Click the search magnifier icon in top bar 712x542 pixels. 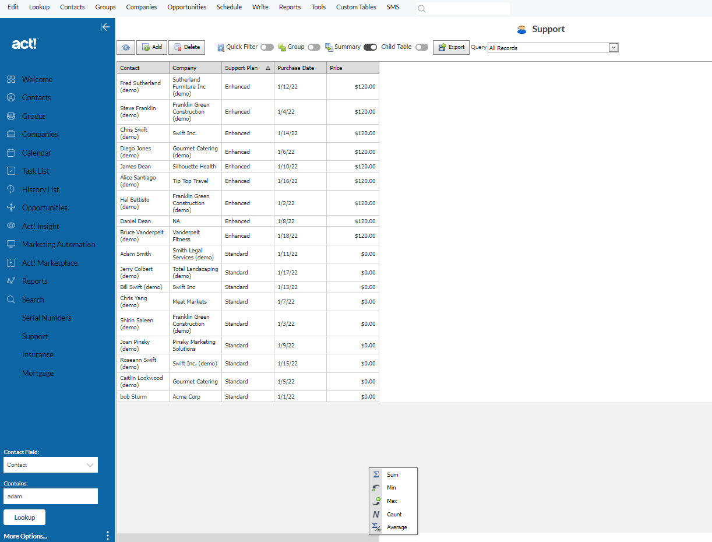click(x=422, y=8)
